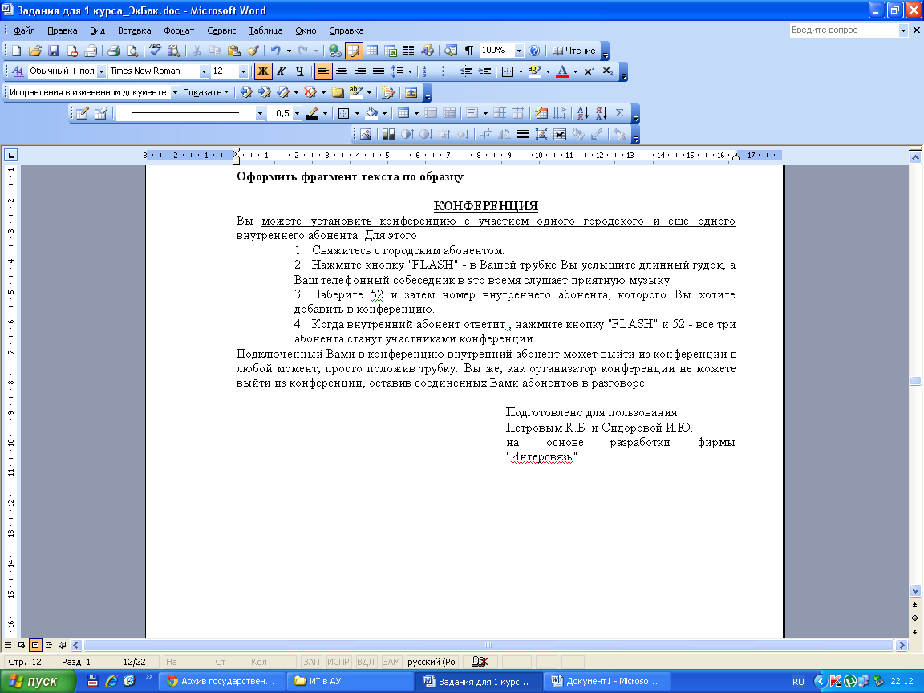Open the Times New Roman font dropdown
The image size is (924, 693).
point(204,71)
